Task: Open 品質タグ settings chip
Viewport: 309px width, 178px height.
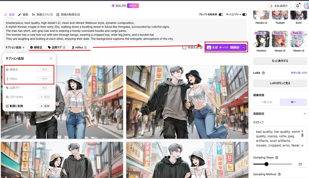Action: (57, 47)
